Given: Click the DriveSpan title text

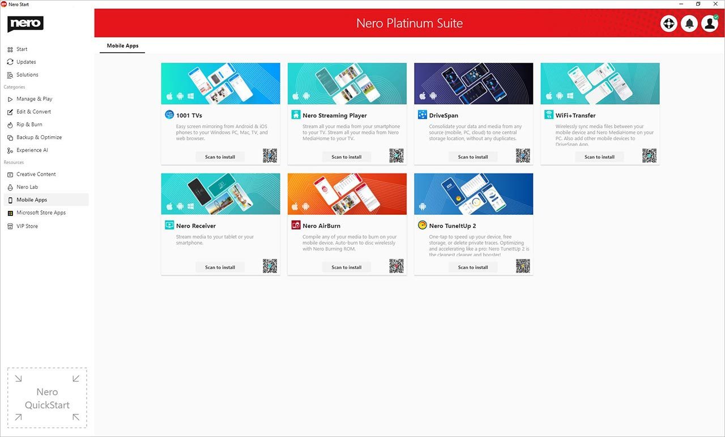Looking at the screenshot, I should pyautogui.click(x=443, y=115).
